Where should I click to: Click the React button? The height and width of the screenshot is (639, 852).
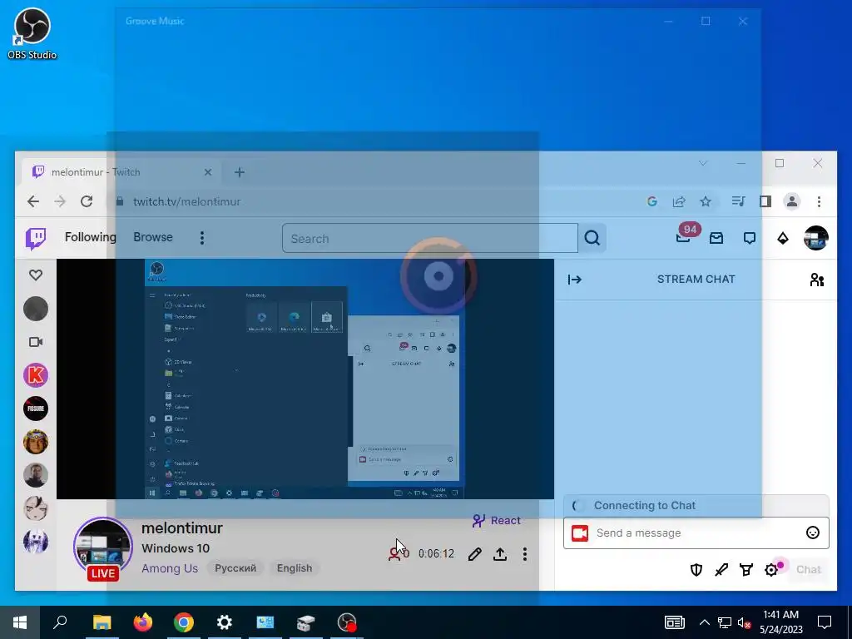click(x=497, y=521)
